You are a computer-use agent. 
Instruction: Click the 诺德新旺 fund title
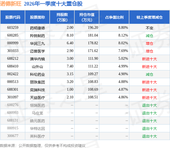tap(11, 4)
